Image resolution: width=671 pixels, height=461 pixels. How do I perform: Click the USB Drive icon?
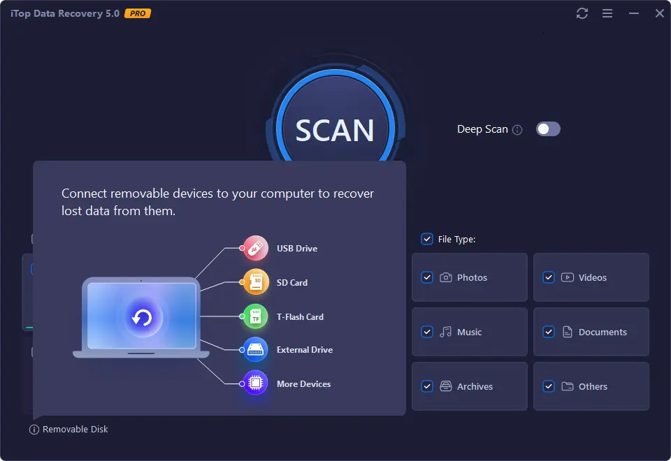pos(256,249)
